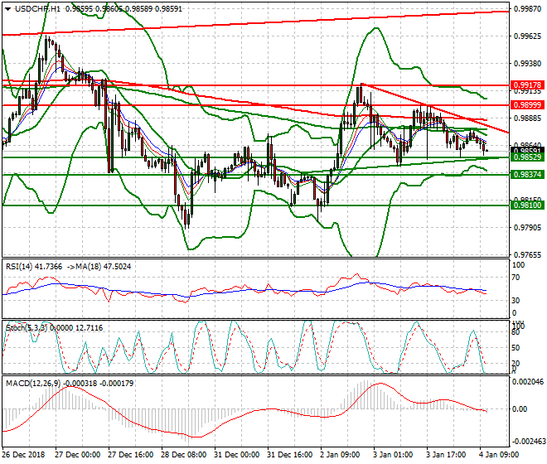This screenshot has height=464, width=547.
Task: Click the MACD -0.002463 scale value
Action: [528, 442]
